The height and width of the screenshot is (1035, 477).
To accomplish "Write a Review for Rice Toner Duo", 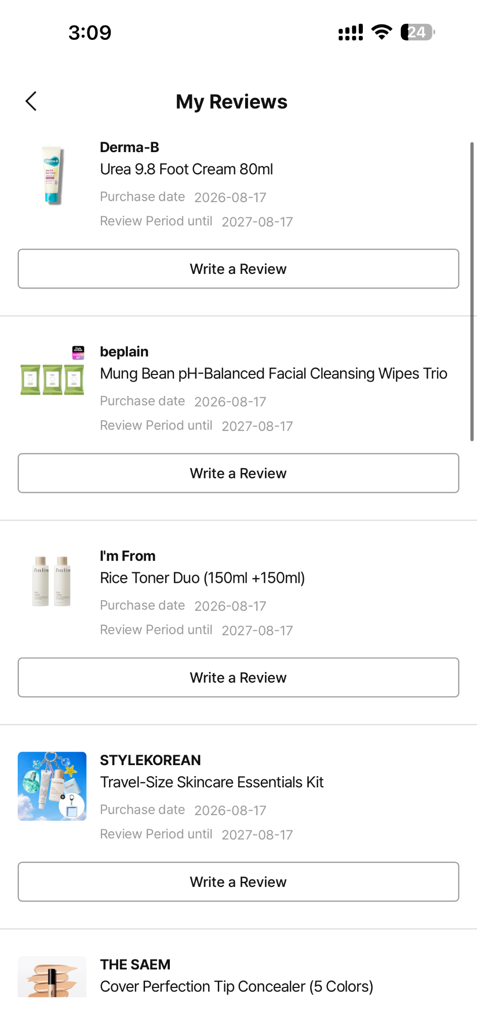I will 239,677.
